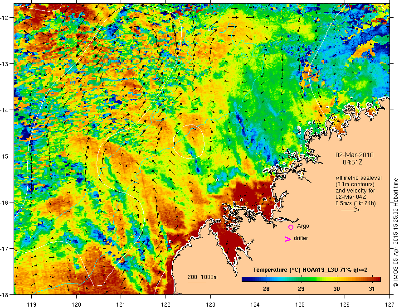Screen dimensions: 399x308
Task: Click the '121' longitude axis label
Action: pos(121,304)
